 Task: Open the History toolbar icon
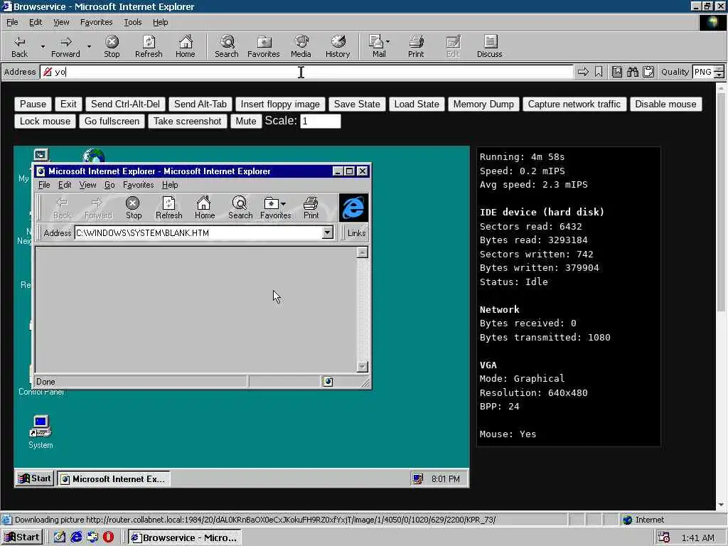point(338,46)
